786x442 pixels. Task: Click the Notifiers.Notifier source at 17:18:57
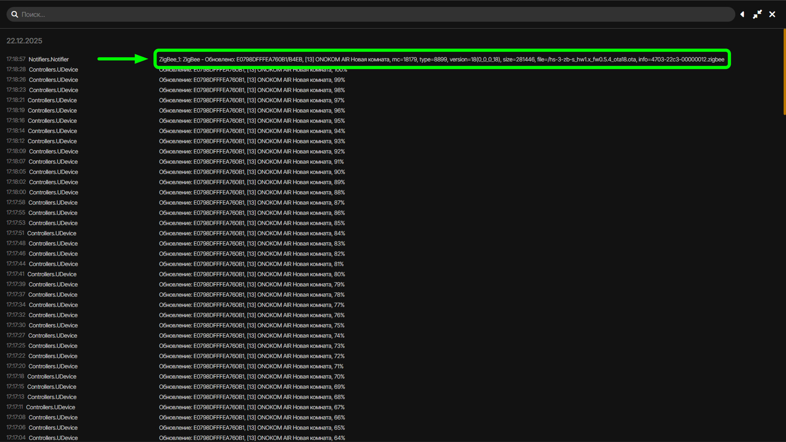[x=49, y=60]
